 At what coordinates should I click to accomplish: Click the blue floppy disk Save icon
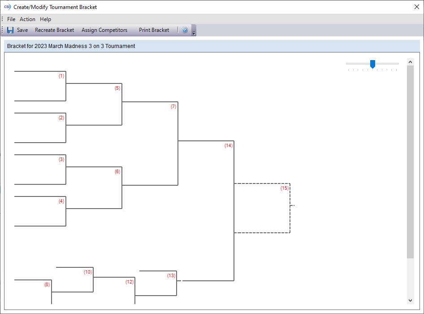pyautogui.click(x=10, y=30)
